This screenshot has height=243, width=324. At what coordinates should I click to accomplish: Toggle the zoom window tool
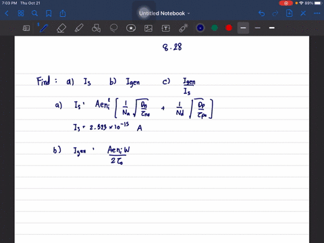[x=26, y=28]
